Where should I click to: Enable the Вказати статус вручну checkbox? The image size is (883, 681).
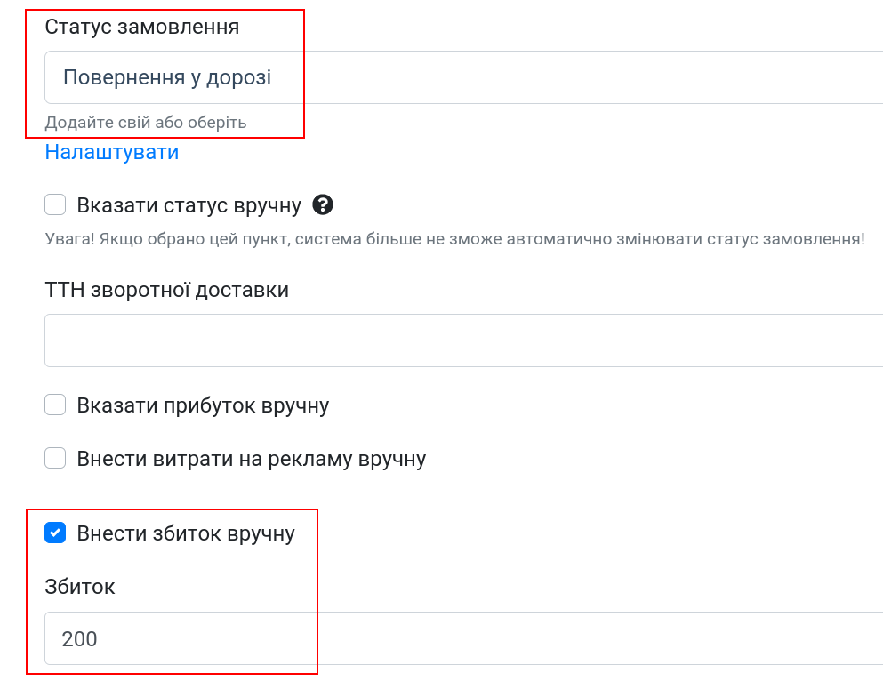[x=55, y=204]
